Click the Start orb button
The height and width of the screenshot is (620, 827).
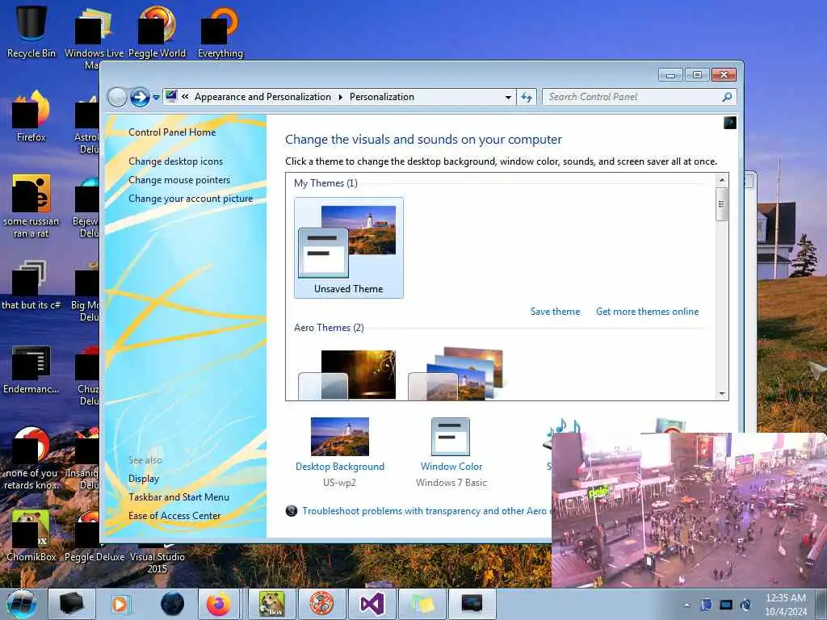(22, 604)
